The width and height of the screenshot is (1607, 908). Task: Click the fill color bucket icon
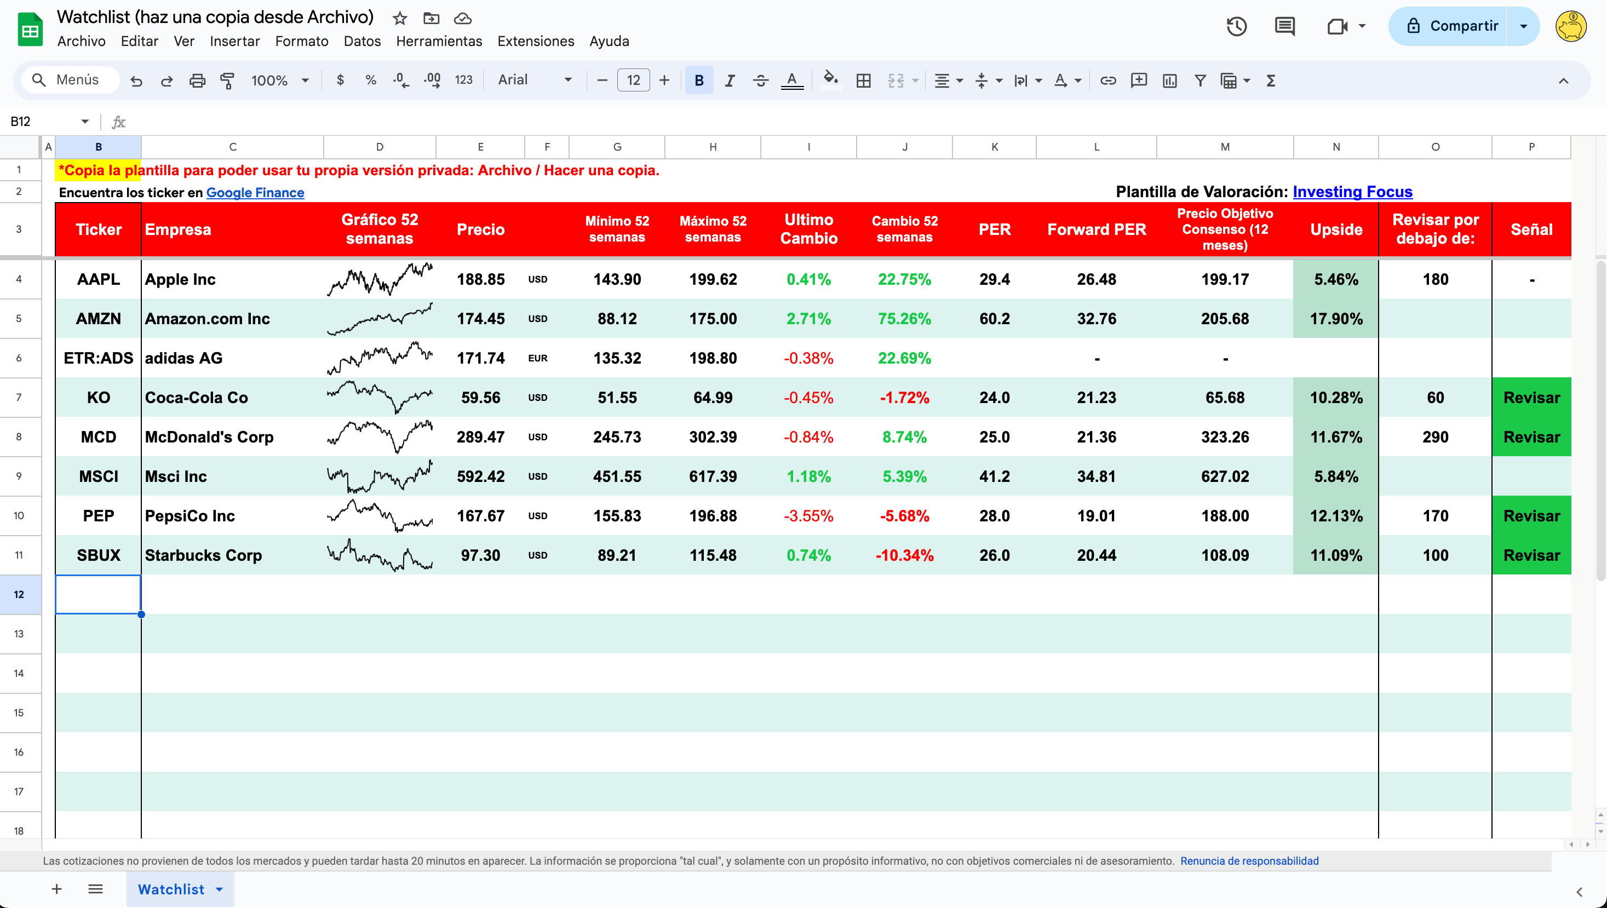tap(830, 79)
